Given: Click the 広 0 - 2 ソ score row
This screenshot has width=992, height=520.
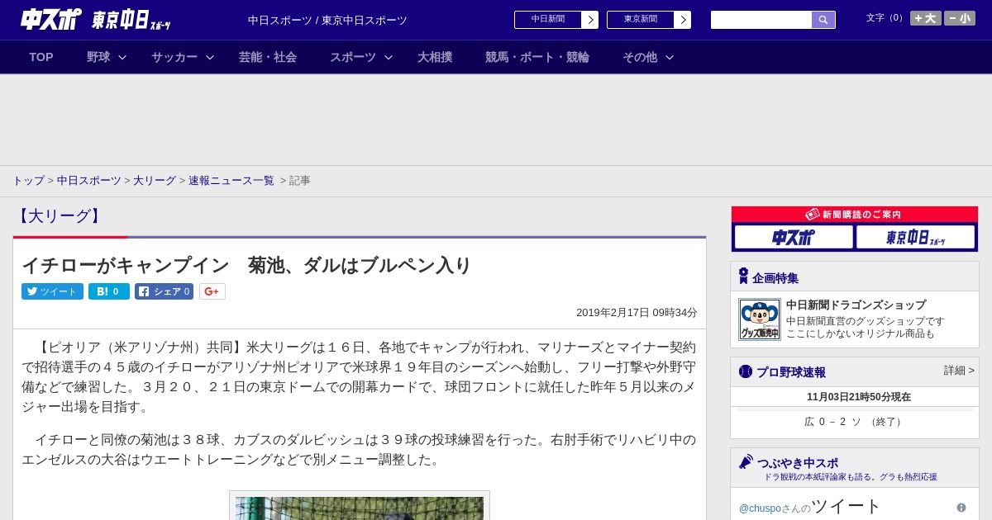Looking at the screenshot, I should tap(854, 422).
